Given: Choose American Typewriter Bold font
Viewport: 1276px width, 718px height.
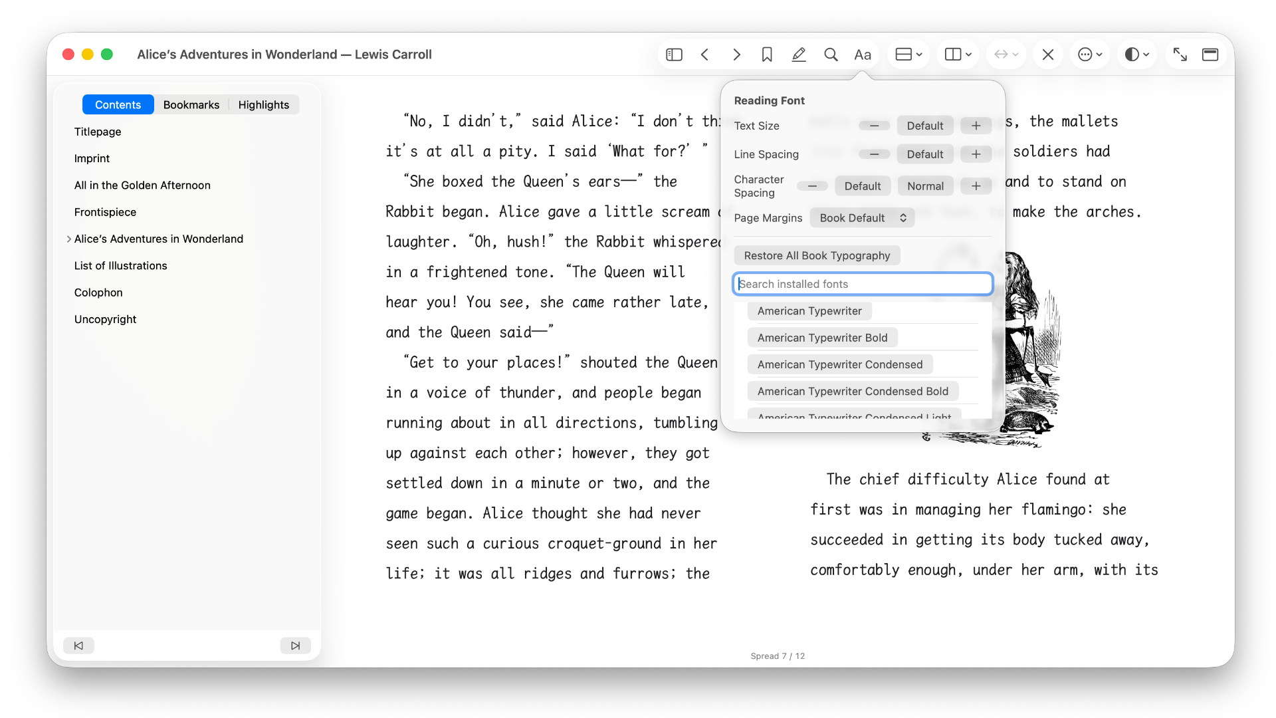Looking at the screenshot, I should click(823, 338).
